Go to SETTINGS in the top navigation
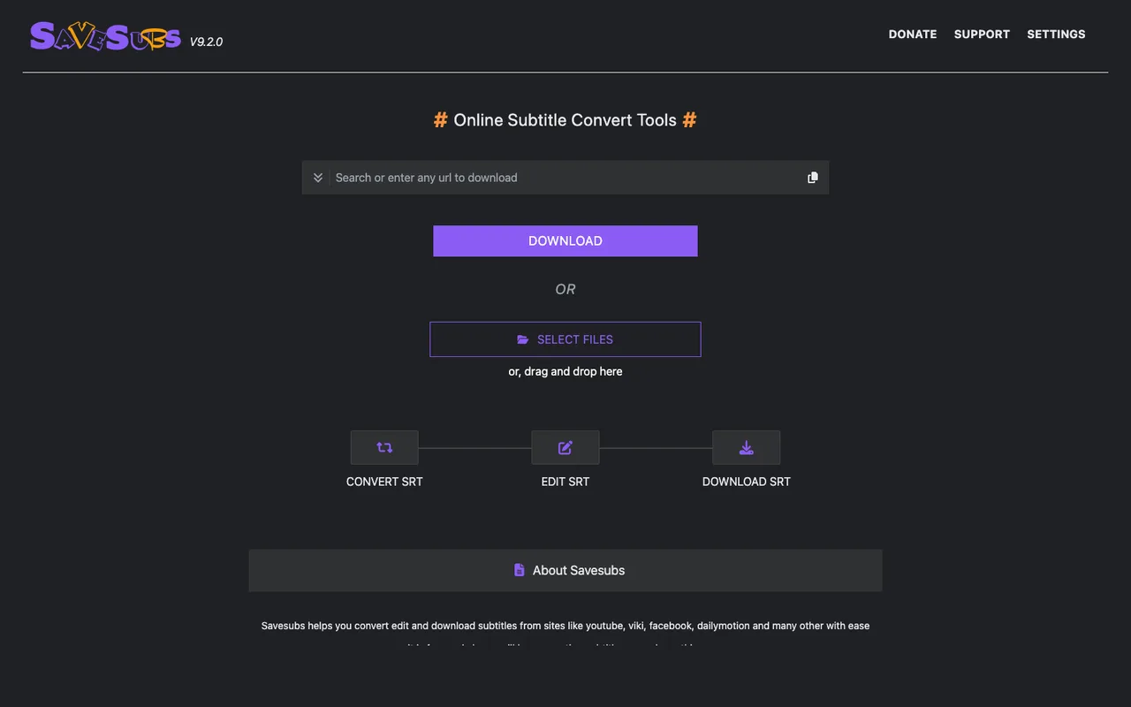Image resolution: width=1131 pixels, height=707 pixels. 1056,34
